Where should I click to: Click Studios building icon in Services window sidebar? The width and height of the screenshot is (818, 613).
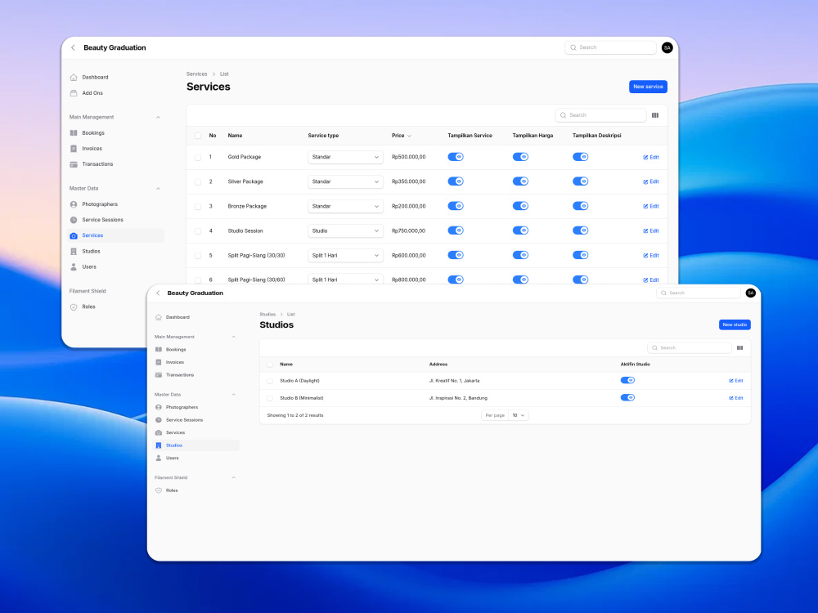tap(74, 251)
